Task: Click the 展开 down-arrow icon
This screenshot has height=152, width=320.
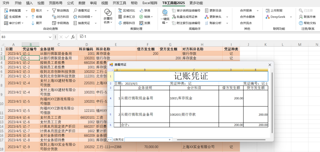Action: pos(33,23)
